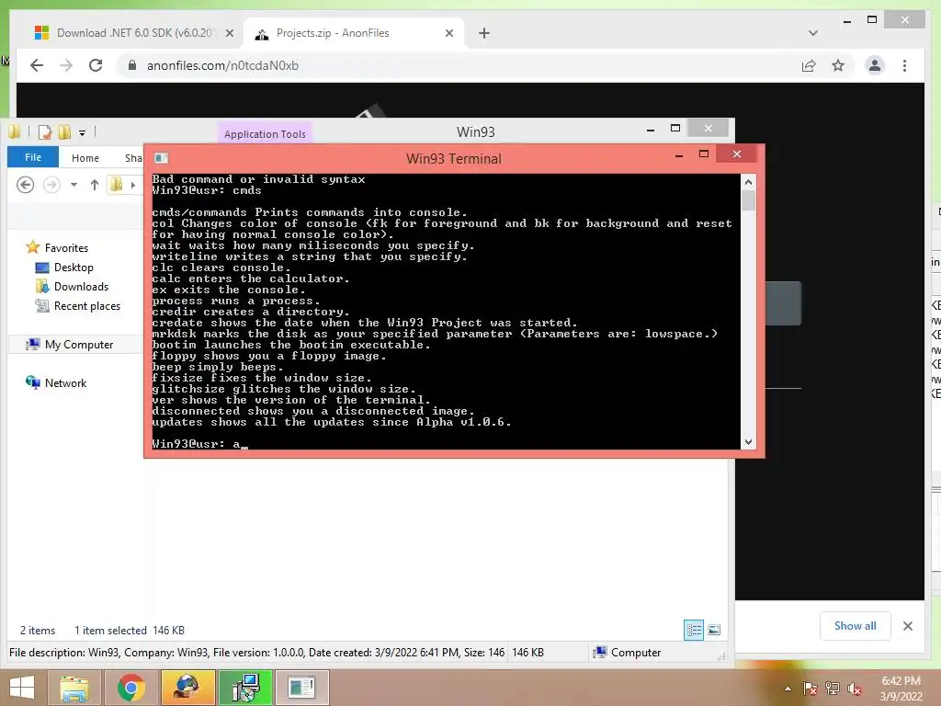Viewport: 941px width, 706px height.
Task: Maximize the Win93 Terminal window
Action: [x=703, y=154]
